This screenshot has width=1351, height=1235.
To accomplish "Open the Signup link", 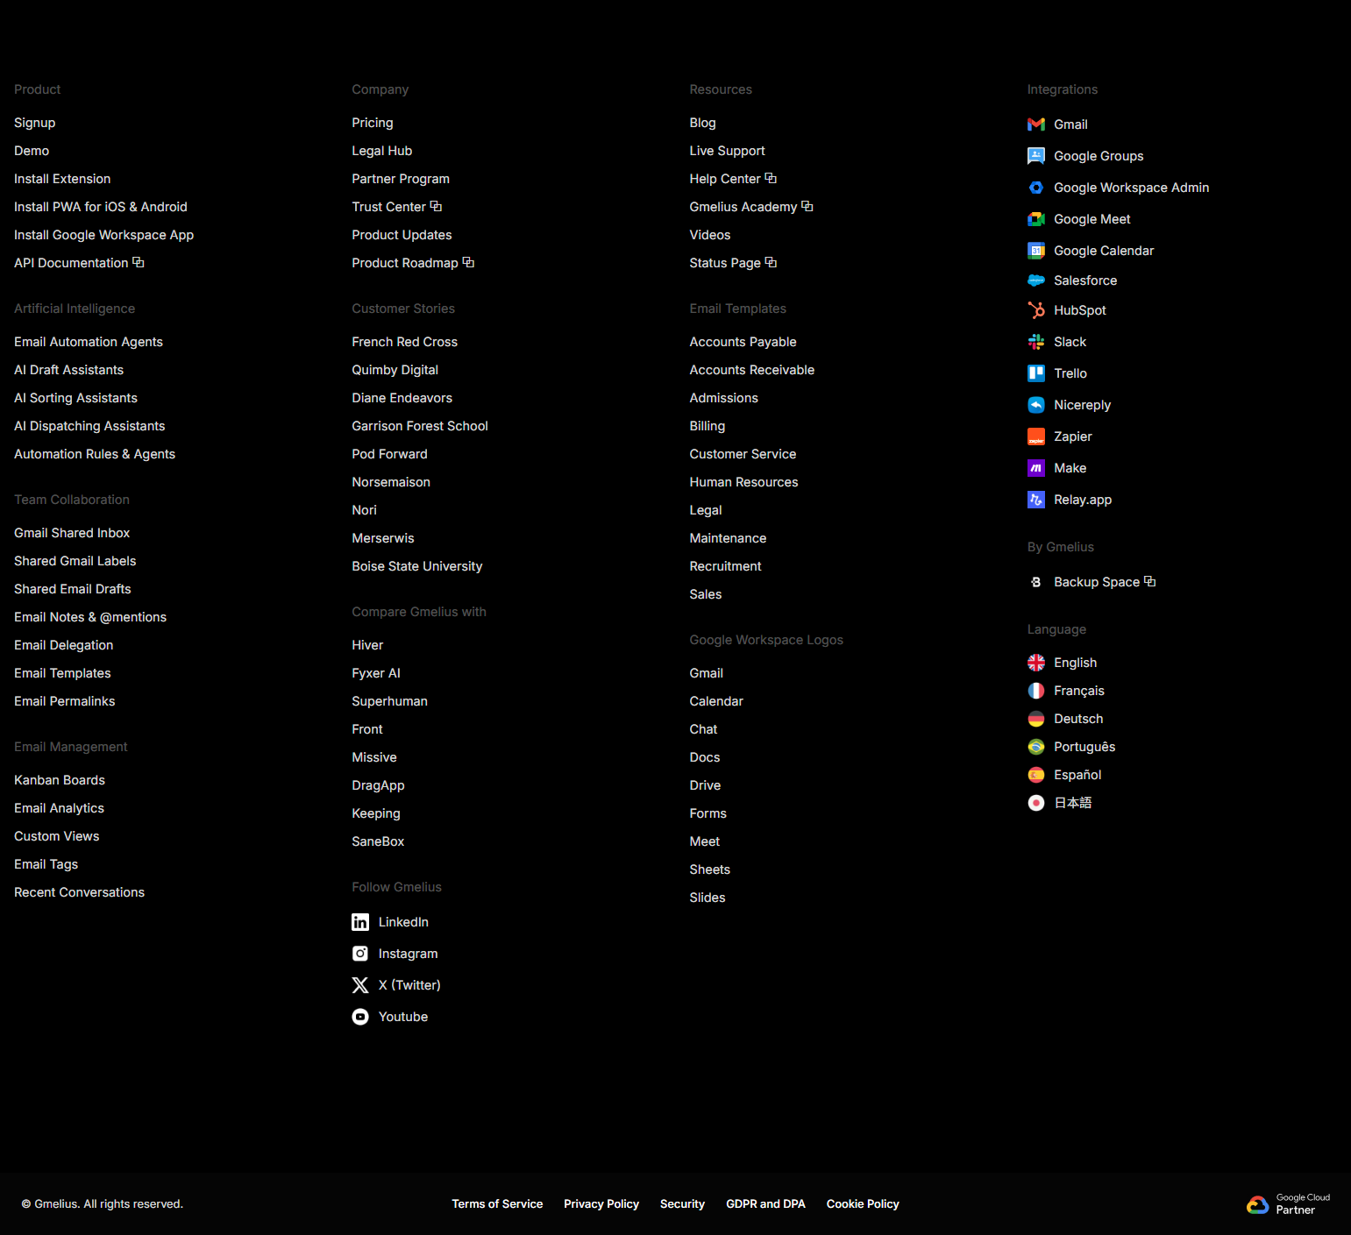I will point(34,122).
